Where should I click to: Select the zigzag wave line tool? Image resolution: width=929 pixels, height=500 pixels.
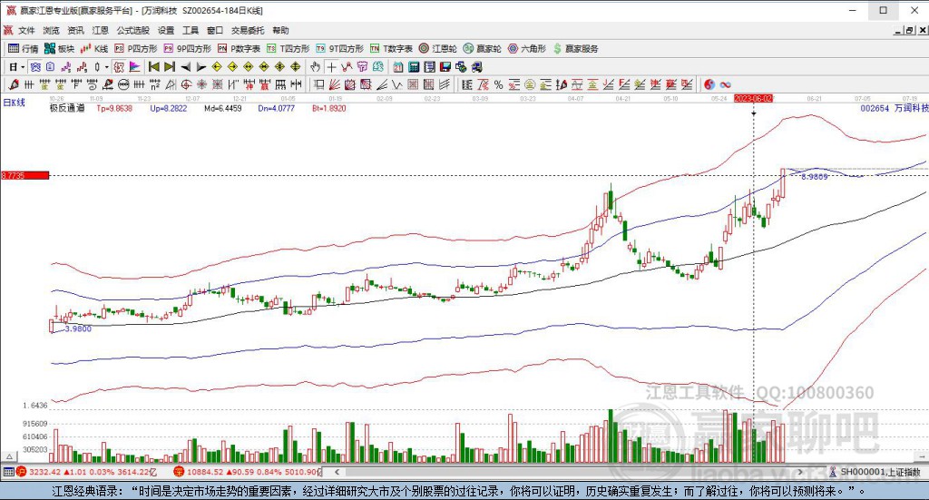pyautogui.click(x=397, y=84)
